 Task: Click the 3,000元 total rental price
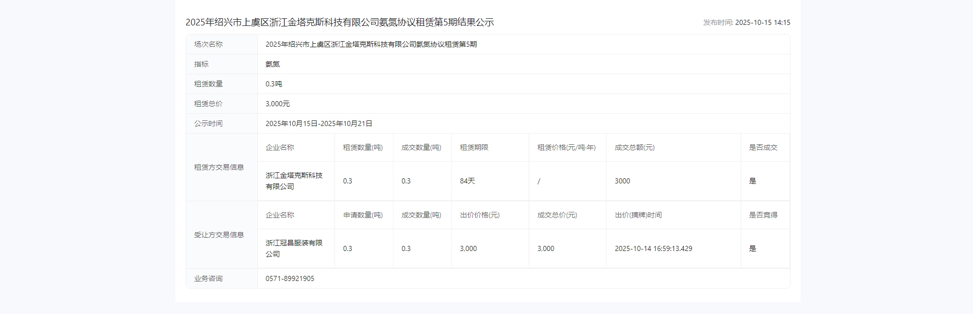tap(278, 104)
